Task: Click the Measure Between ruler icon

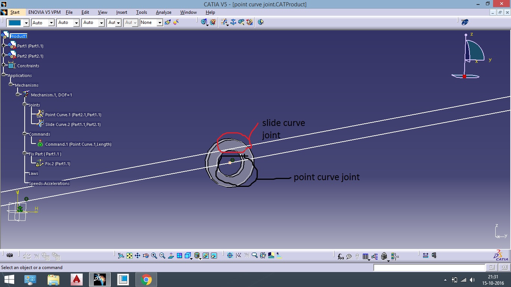Action: pyautogui.click(x=426, y=256)
